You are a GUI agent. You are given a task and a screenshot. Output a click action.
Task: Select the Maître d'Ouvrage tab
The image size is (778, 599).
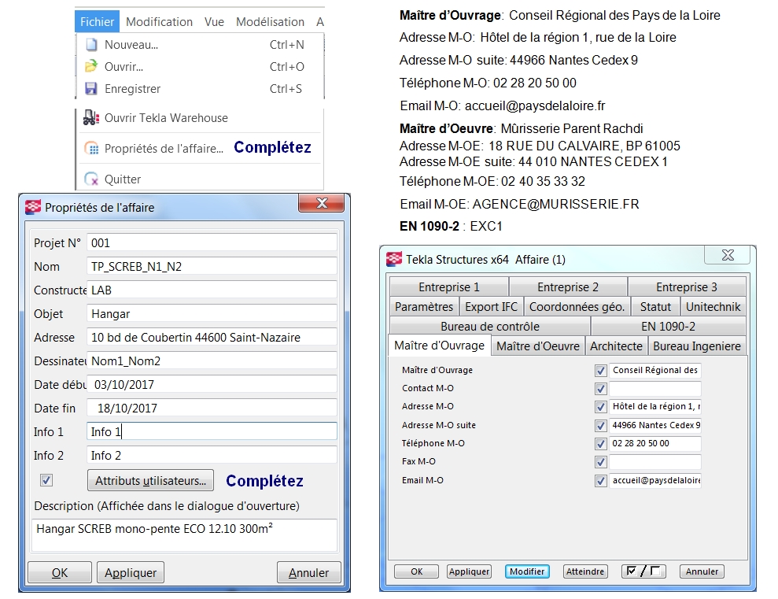point(440,346)
